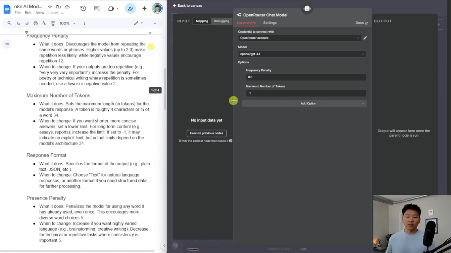Screen dimensions: 451x253
Task: Click the right indent ruler marker
Action: (150, 33)
